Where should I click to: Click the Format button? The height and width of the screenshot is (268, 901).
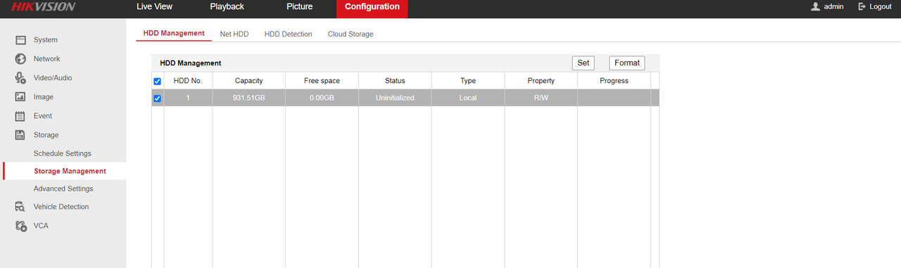[626, 63]
